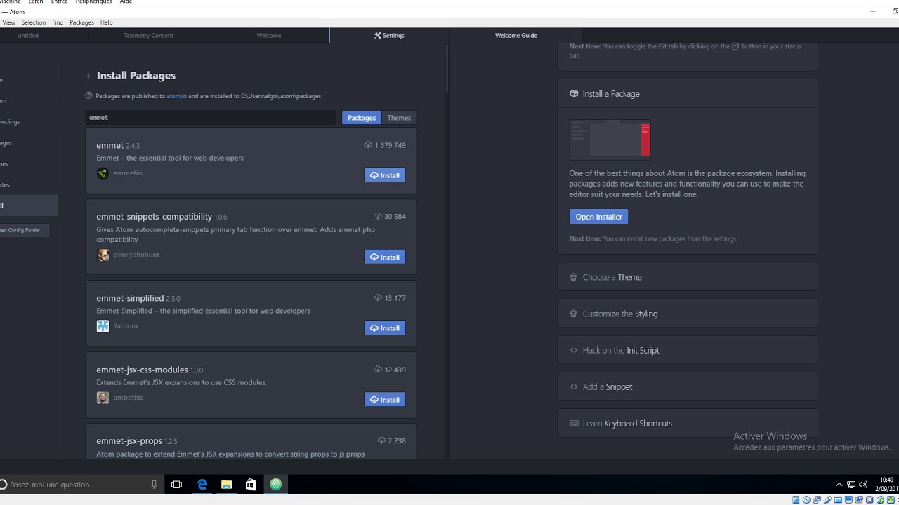Click the download icon beside 2 238
Screen dimensions: 899x505
click(381, 441)
